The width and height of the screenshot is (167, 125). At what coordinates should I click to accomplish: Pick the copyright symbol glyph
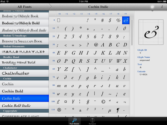click(x=103, y=102)
